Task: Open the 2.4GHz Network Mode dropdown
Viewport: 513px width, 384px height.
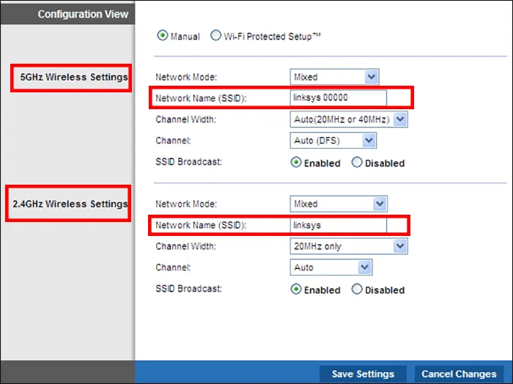Action: (x=339, y=204)
